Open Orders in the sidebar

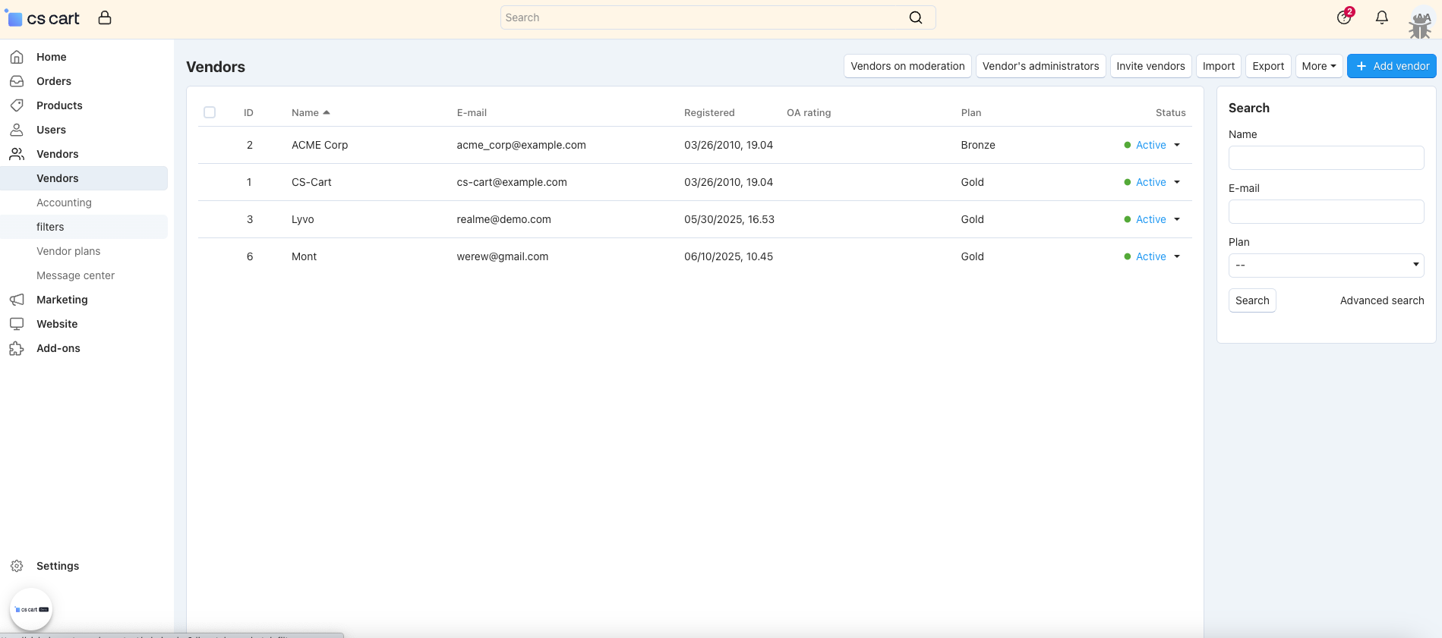(x=54, y=81)
